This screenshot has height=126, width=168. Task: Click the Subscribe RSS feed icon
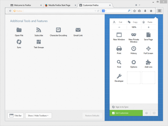[39, 30]
